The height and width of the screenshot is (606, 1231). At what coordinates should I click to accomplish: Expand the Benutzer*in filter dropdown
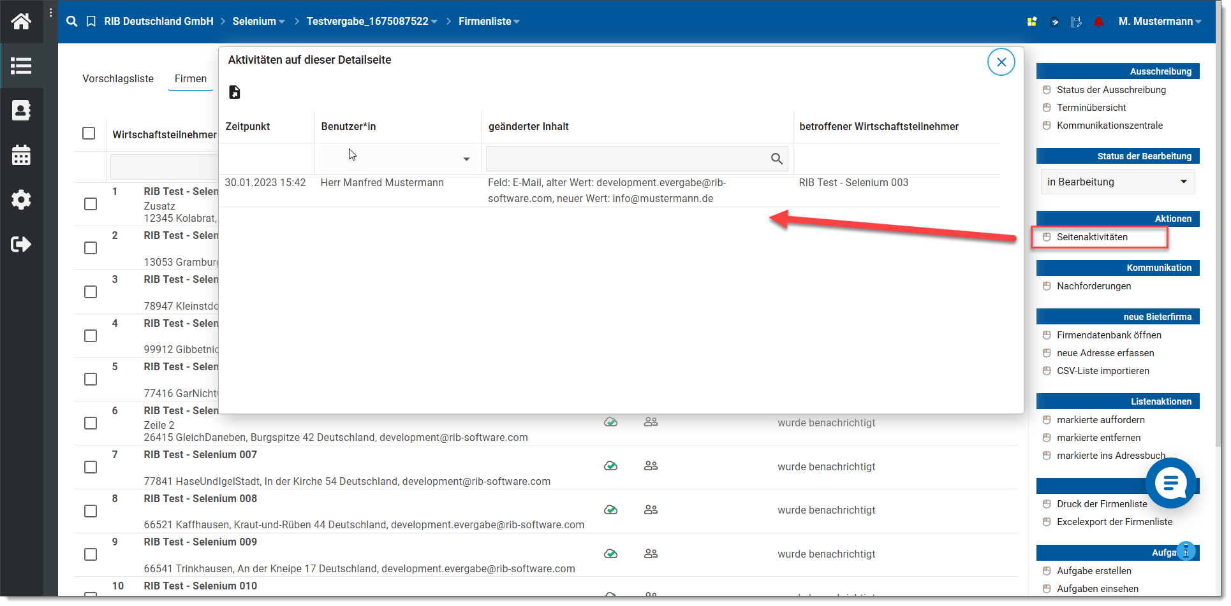click(x=466, y=159)
